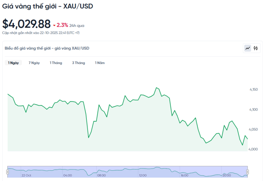Show the 1 Tháng chart range
This screenshot has height=181, width=263.
(56, 63)
